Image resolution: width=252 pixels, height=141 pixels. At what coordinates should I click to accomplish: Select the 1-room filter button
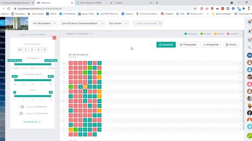point(26,50)
